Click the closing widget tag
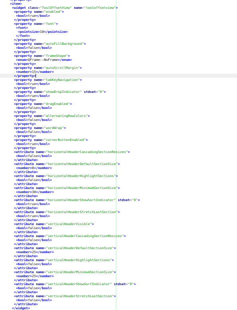Screen dimensions: 237x310 pyautogui.click(x=21, y=308)
